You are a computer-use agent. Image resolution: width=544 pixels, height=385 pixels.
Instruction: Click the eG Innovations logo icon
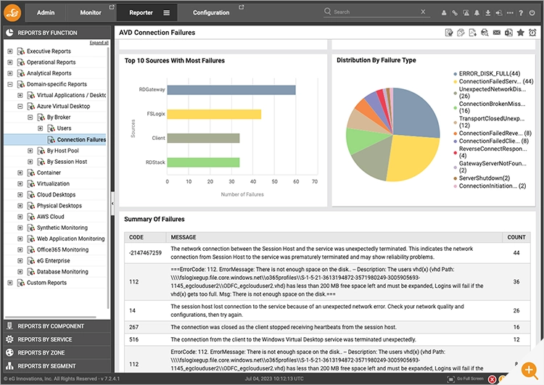pos(12,12)
